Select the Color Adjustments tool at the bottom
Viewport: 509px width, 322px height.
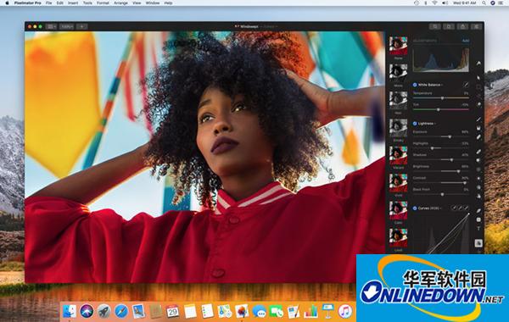478,243
